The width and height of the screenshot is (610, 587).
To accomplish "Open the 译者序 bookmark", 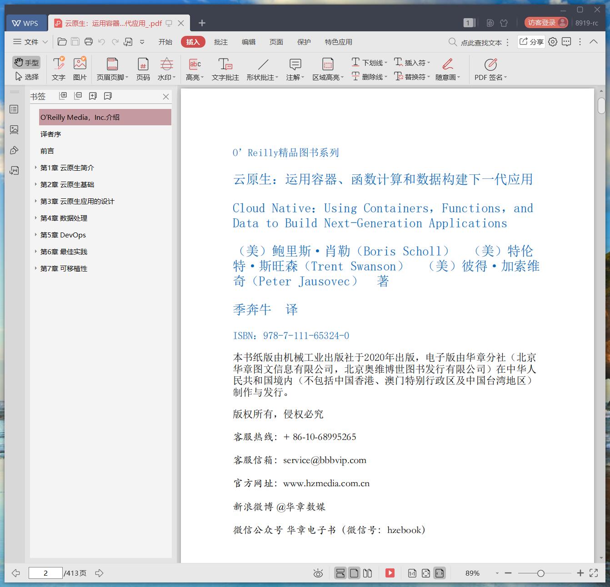I will pyautogui.click(x=50, y=134).
